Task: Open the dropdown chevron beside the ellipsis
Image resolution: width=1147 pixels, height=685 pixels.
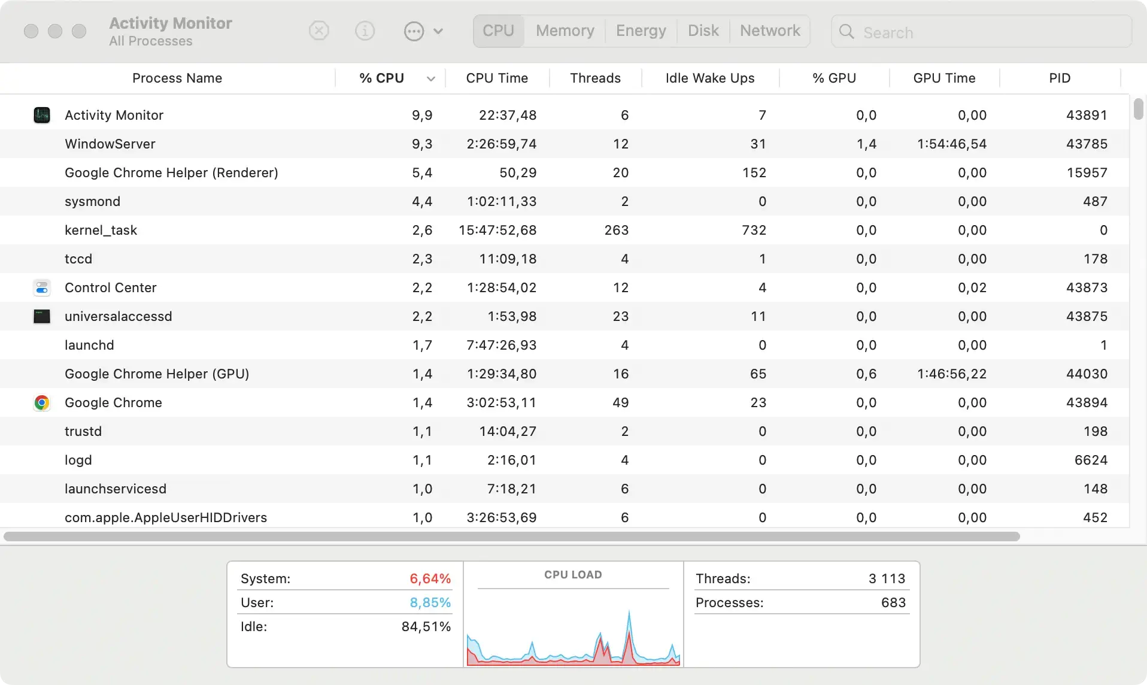Action: click(438, 31)
